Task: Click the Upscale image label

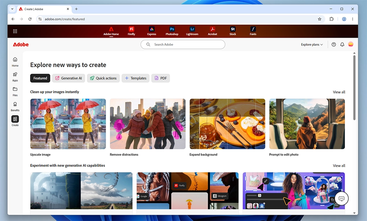Action: [x=40, y=154]
